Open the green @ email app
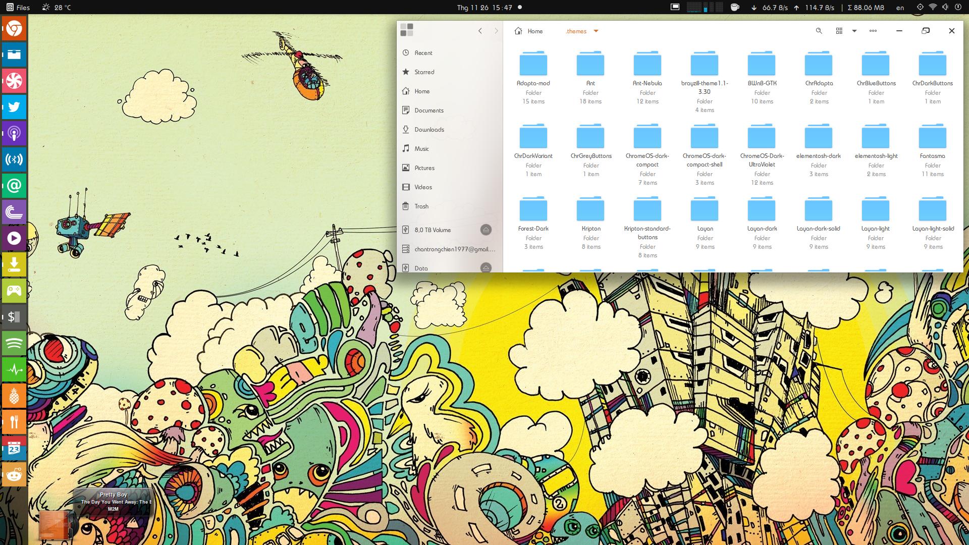The width and height of the screenshot is (969, 545). coord(14,186)
